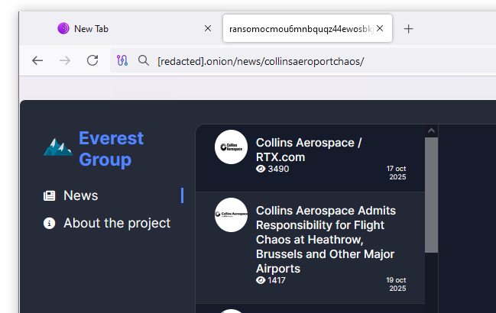
Task: Click the search magnifier icon in address bar
Action: tap(143, 60)
